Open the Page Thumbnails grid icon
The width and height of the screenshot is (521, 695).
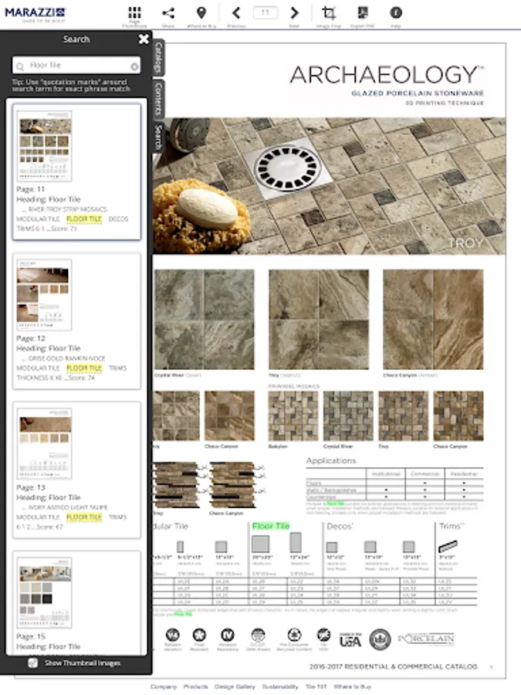click(x=134, y=12)
